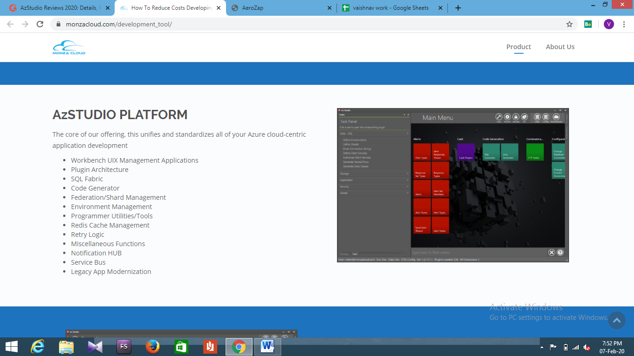Launch Firefox from the taskbar
The height and width of the screenshot is (356, 634).
coord(153,346)
